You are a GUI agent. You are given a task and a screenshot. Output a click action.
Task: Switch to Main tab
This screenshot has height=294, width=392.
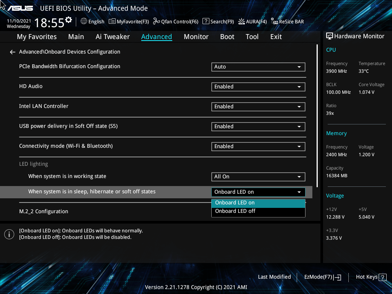coord(76,37)
